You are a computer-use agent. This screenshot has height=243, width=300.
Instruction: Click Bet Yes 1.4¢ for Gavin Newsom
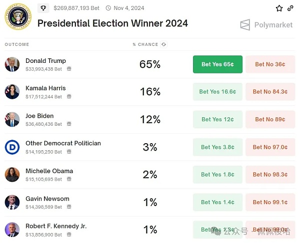pyautogui.click(x=217, y=202)
